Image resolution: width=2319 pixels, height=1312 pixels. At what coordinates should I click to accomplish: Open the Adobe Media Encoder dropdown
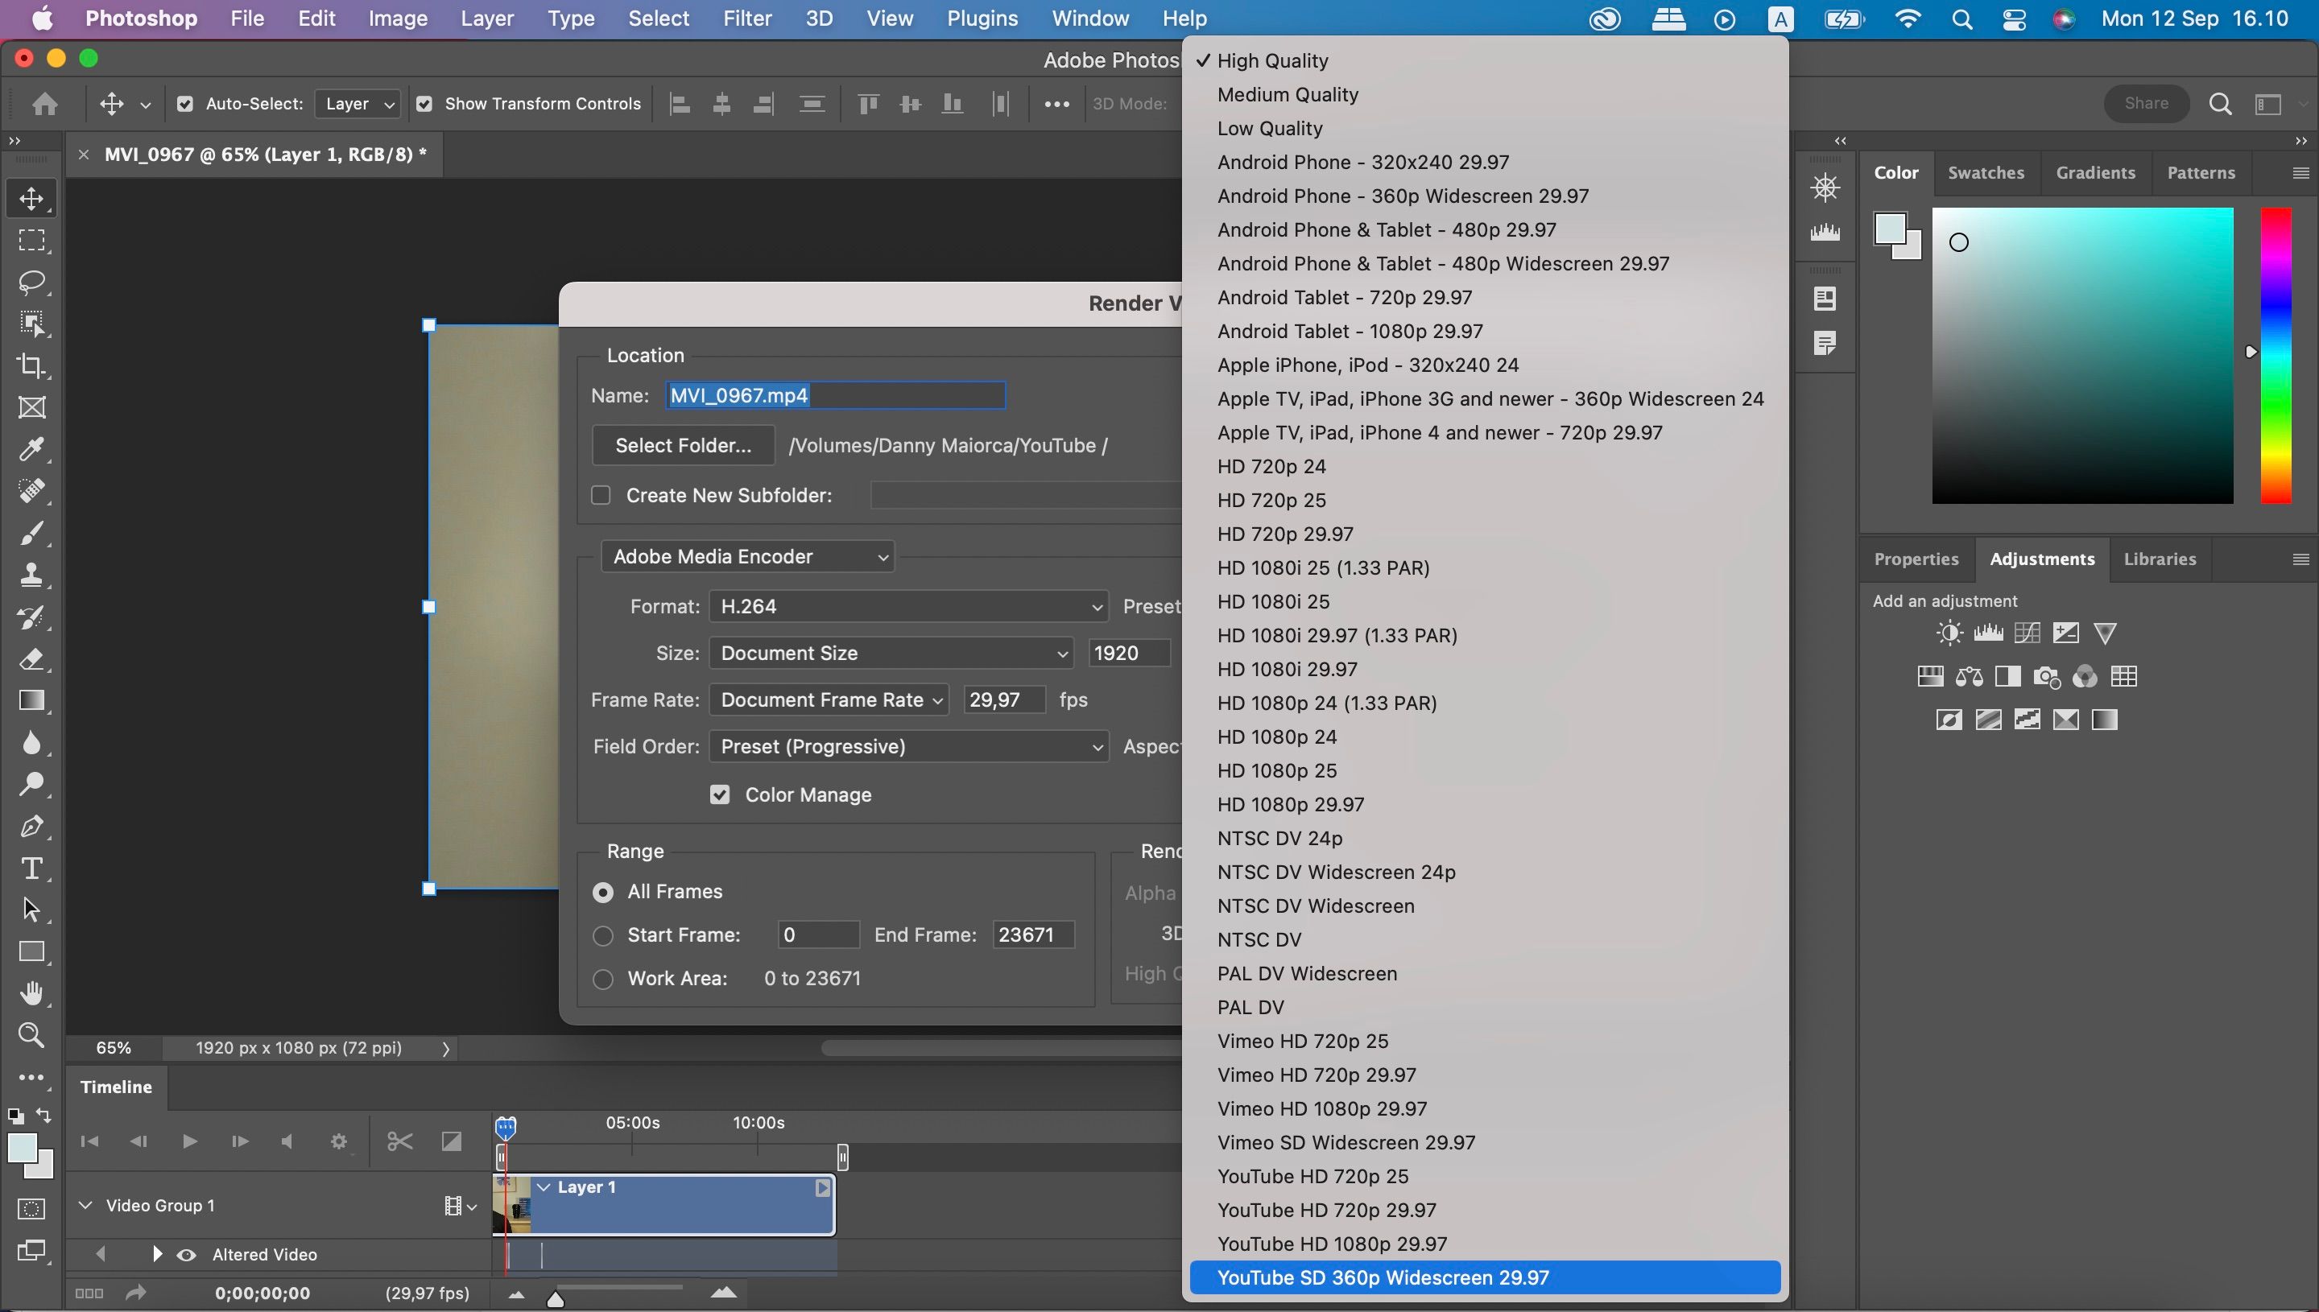coord(748,557)
